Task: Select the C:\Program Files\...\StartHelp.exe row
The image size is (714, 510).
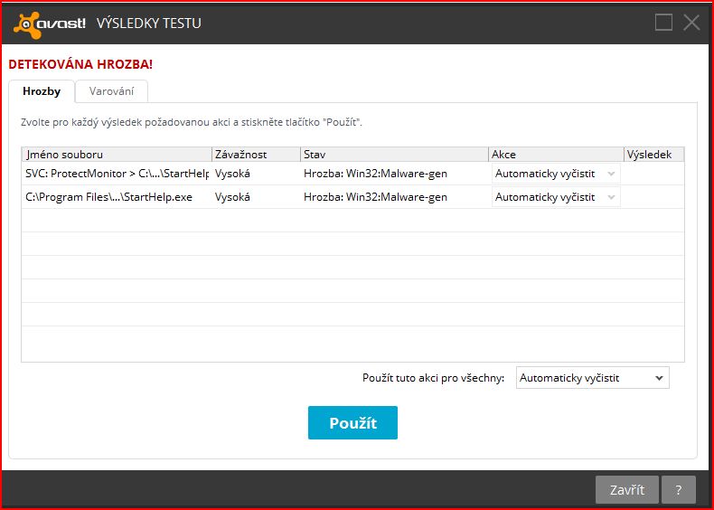Action: pos(109,197)
